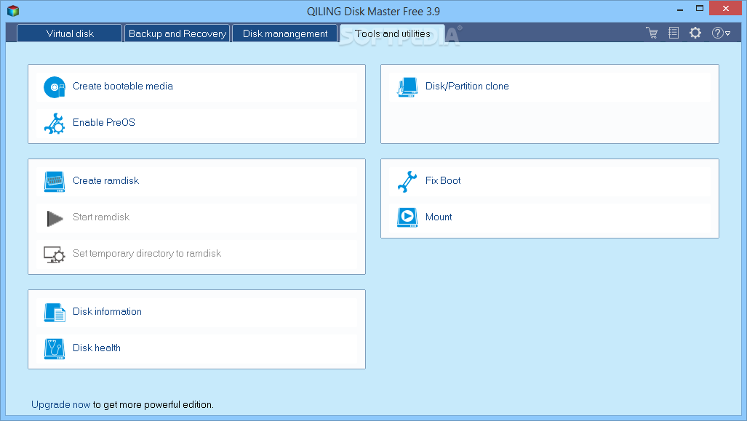Click the Enable PreOS wrench-gear icon
This screenshot has height=421, width=747.
[55, 124]
